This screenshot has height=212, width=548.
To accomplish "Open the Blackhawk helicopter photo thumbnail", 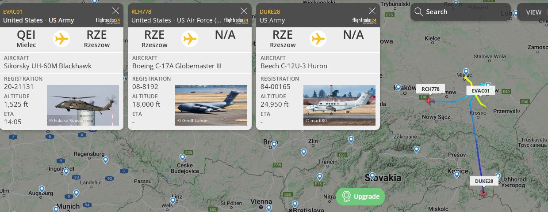I will [x=83, y=105].
